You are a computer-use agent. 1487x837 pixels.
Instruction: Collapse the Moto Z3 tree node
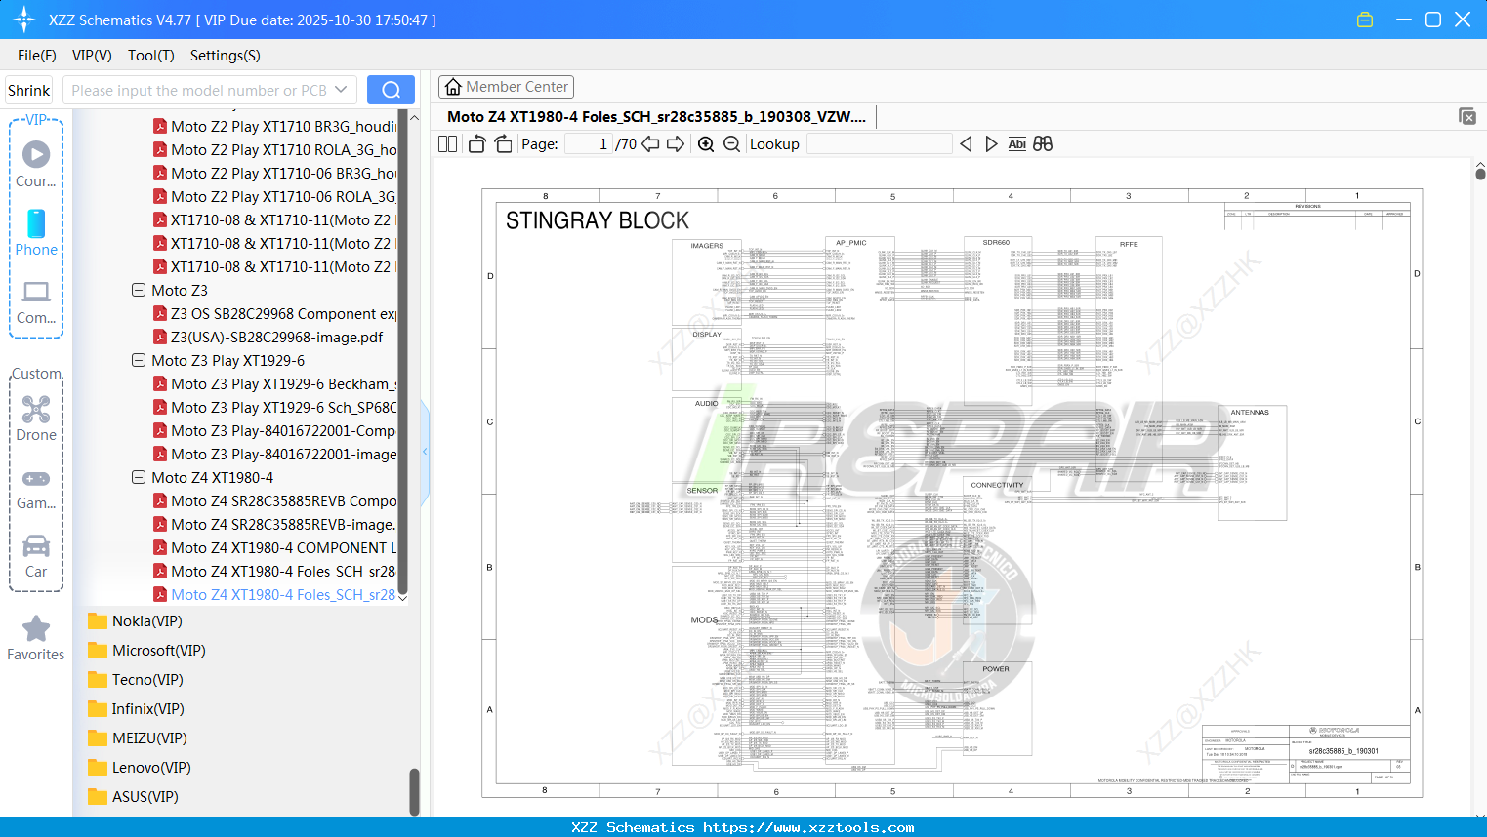point(139,291)
